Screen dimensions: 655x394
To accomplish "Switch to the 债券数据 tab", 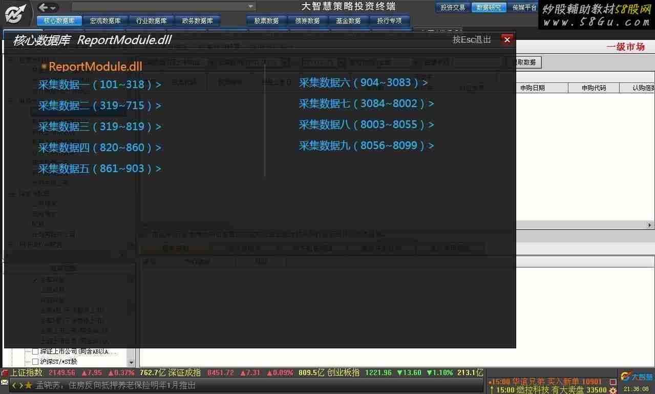I will point(307,20).
